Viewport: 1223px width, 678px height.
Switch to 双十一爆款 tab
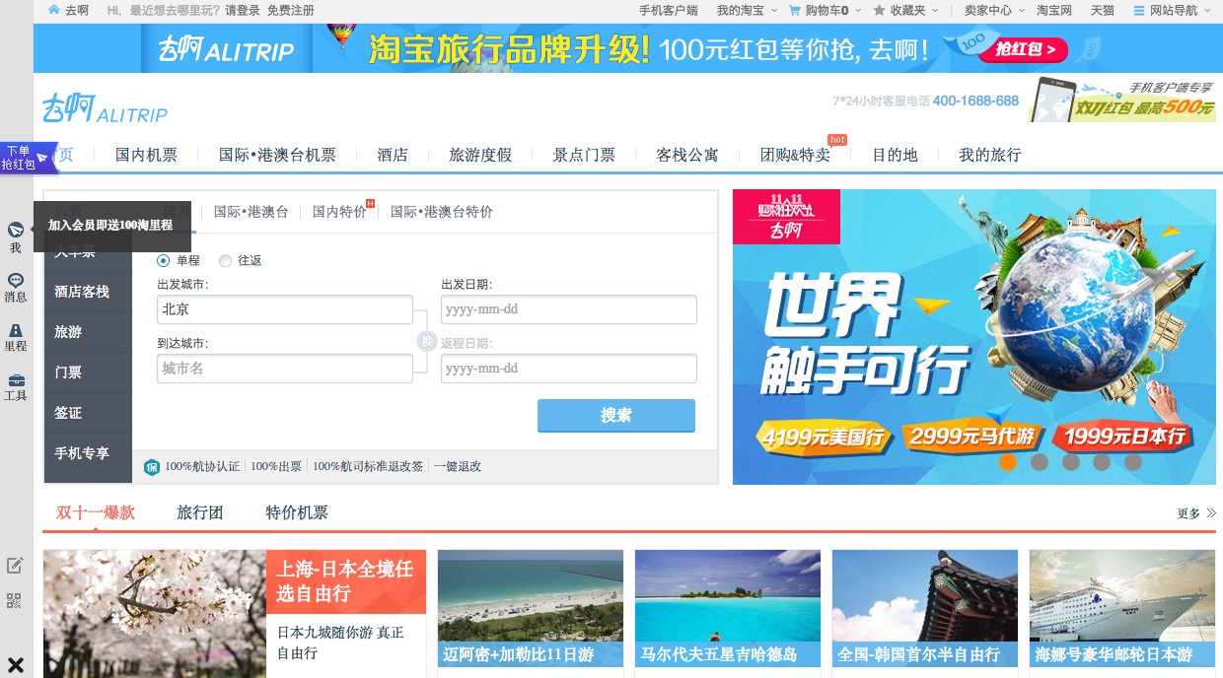coord(96,512)
